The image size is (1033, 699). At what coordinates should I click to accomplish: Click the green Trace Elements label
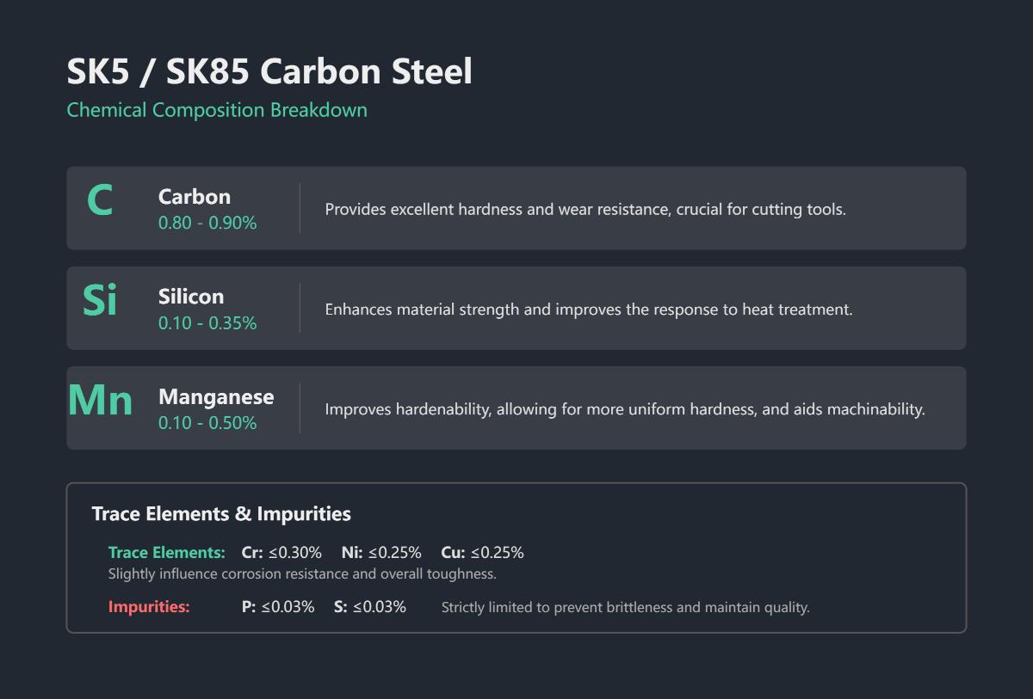(167, 553)
